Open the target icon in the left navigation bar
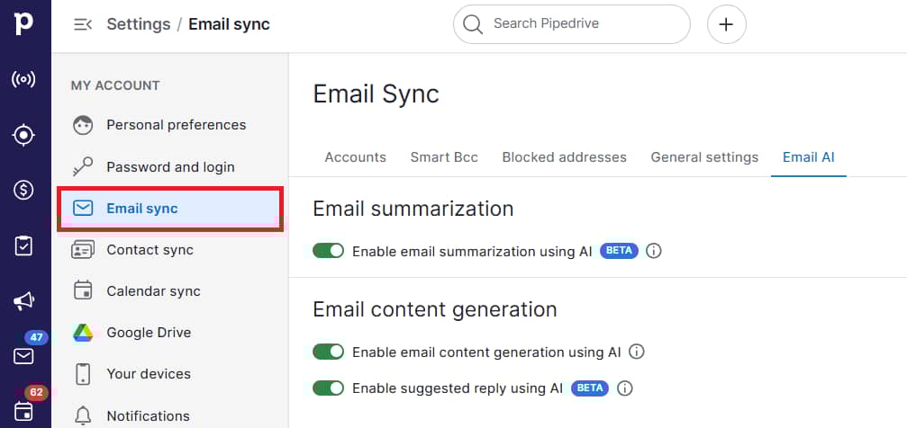 pos(23,135)
